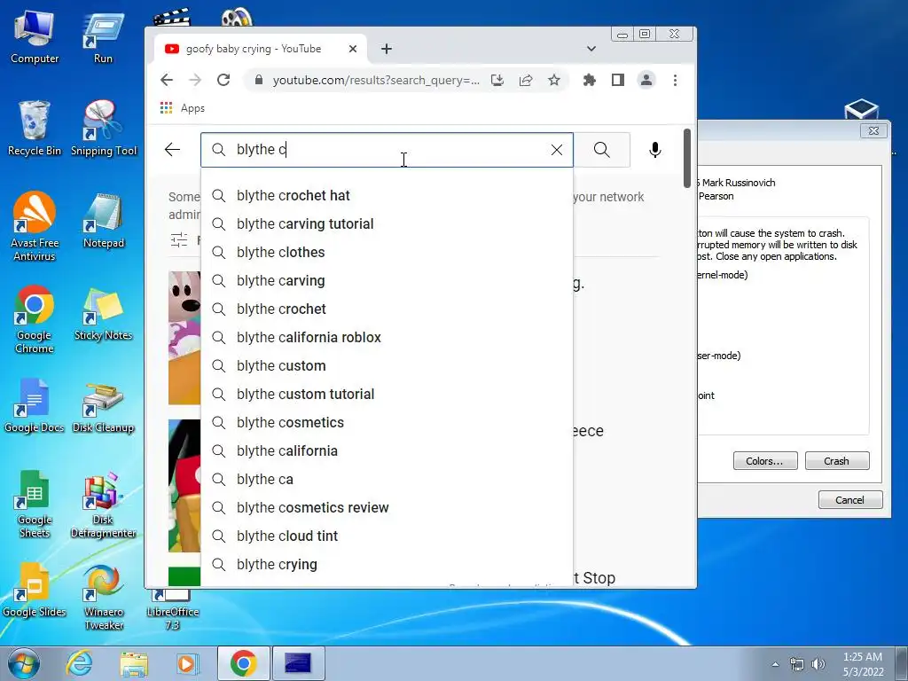Open Windows Explorer from the taskbar

click(134, 663)
